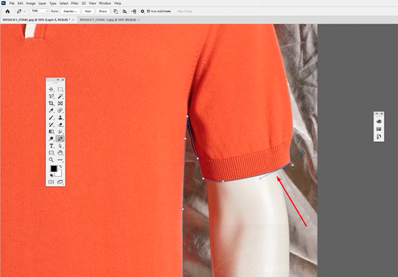Expand the Pen tool preset picker arrow

[x=25, y=11]
